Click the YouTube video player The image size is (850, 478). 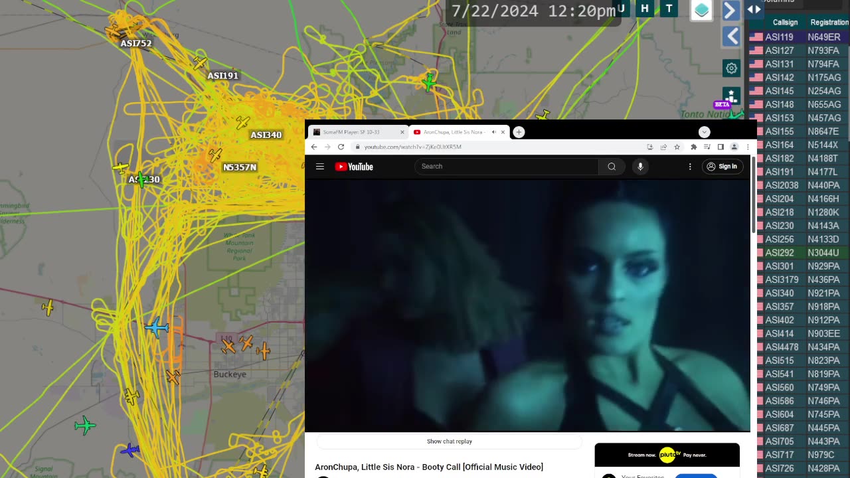click(x=527, y=305)
